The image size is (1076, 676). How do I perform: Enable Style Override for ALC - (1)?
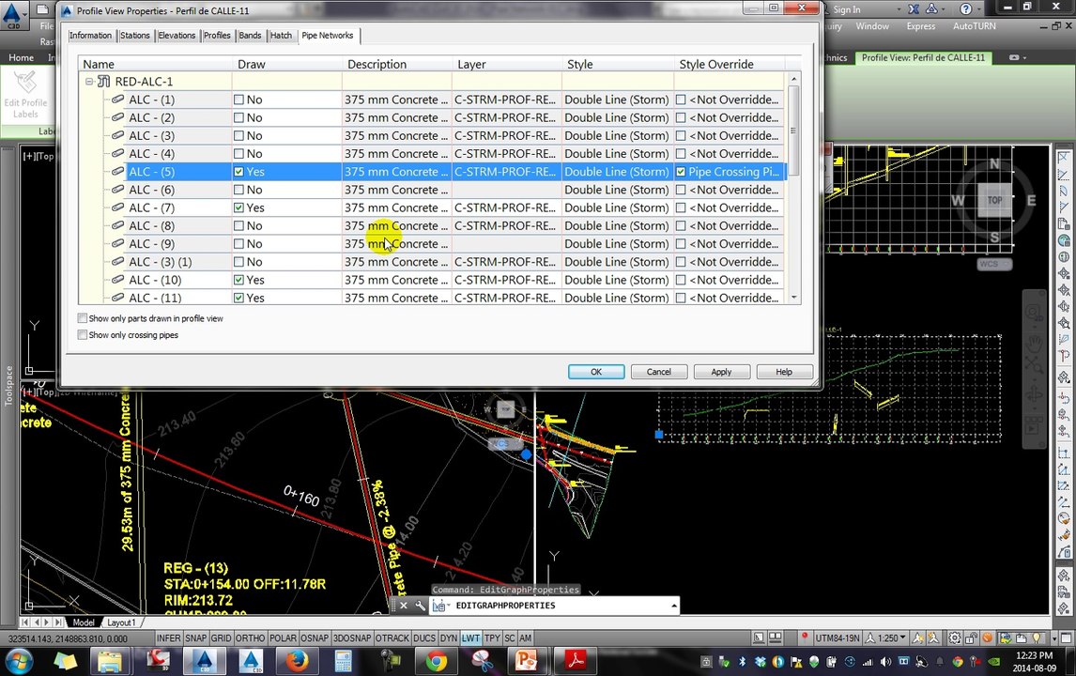(681, 100)
